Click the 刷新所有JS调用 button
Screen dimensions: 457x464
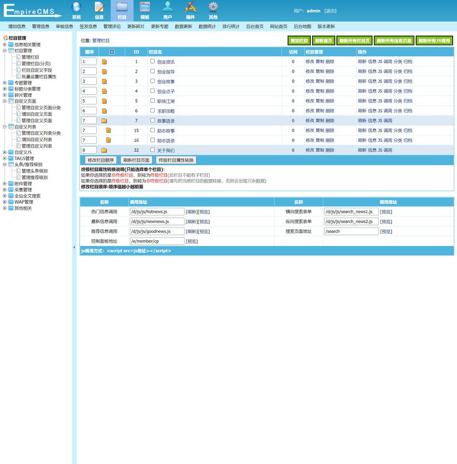click(x=434, y=40)
